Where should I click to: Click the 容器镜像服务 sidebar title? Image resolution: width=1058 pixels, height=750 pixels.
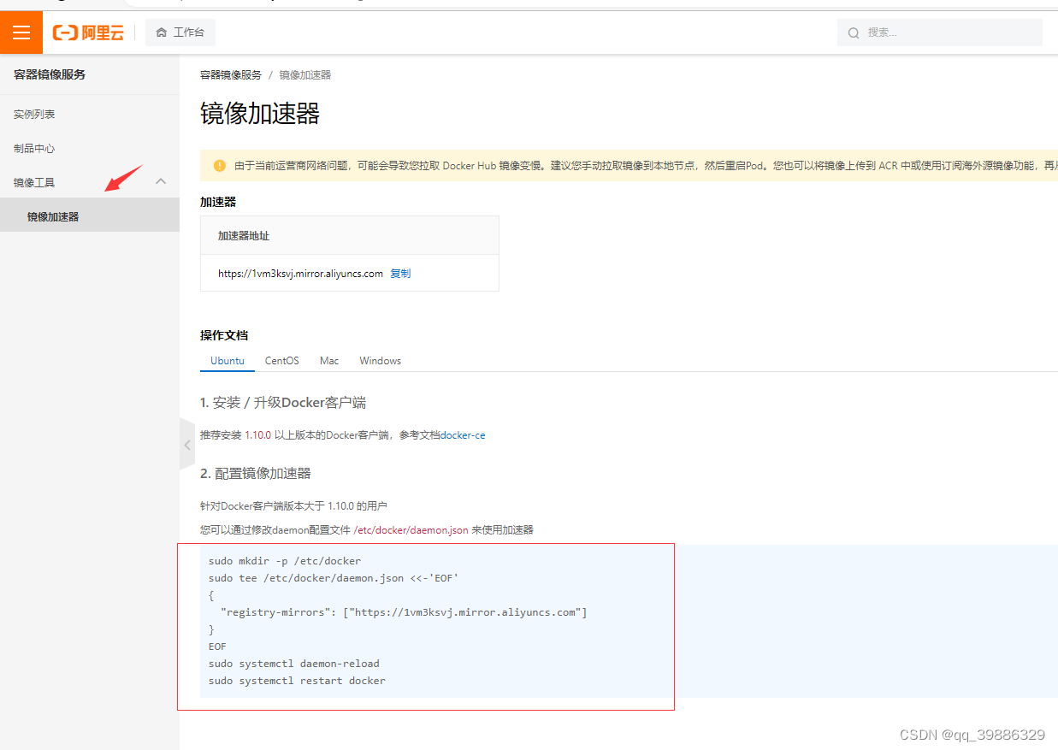[x=50, y=74]
